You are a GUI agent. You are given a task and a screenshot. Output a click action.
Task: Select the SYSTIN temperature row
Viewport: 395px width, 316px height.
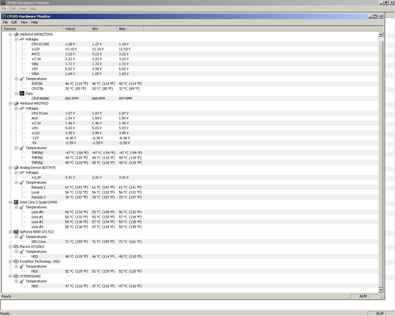click(190, 84)
